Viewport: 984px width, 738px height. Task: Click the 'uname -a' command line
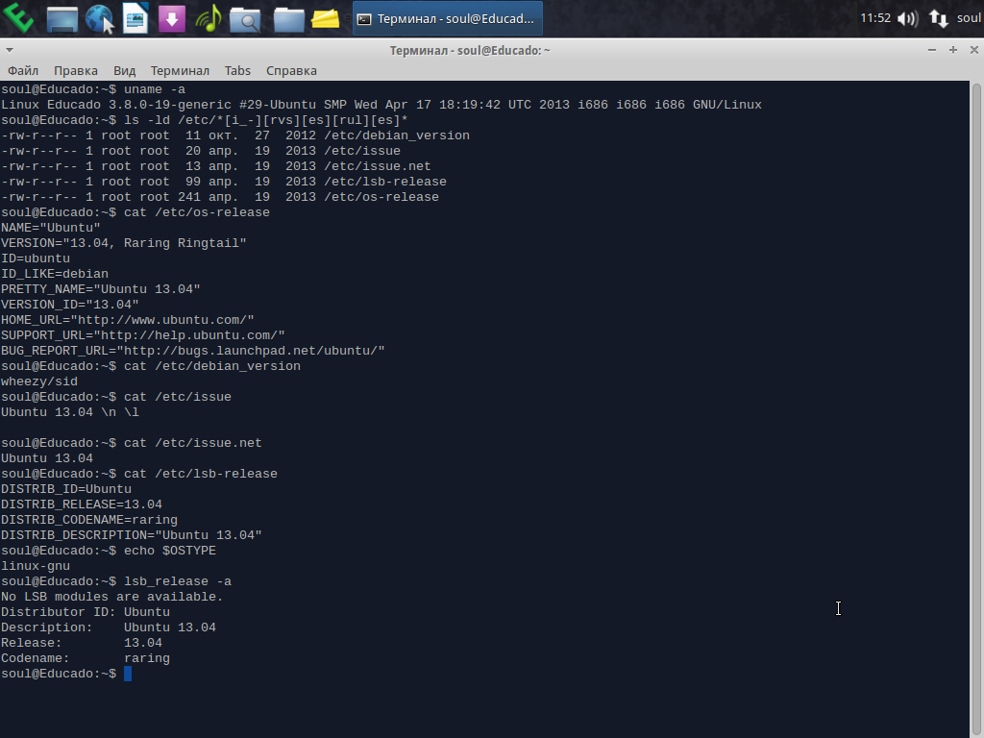click(x=93, y=89)
